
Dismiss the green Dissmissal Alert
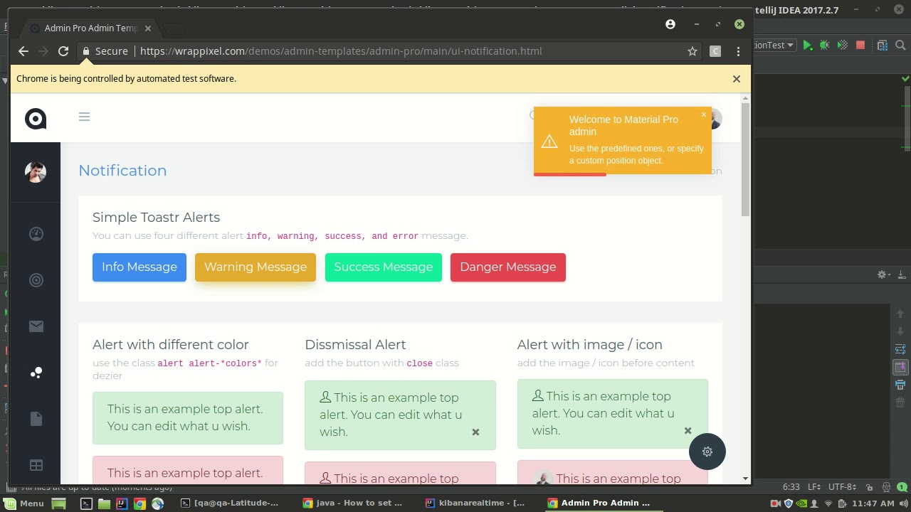click(475, 432)
